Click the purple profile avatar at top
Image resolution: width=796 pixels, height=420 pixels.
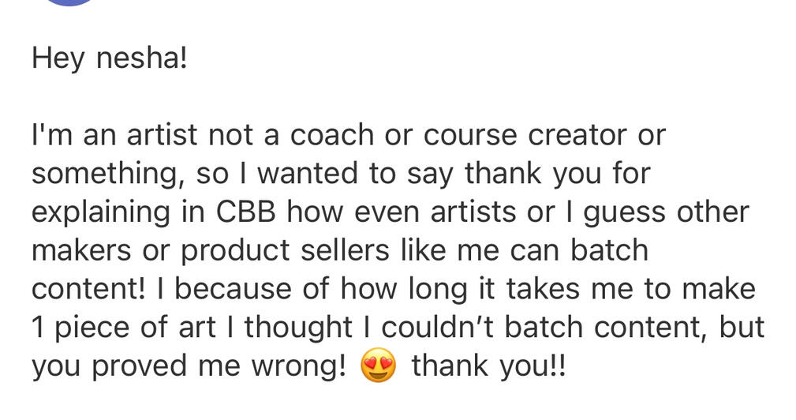68,2
